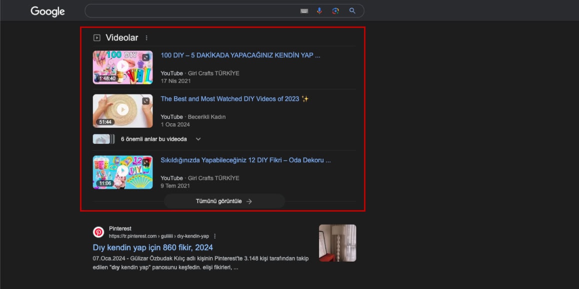
Task: Click the key moments stacked thumbnail
Action: [104, 139]
